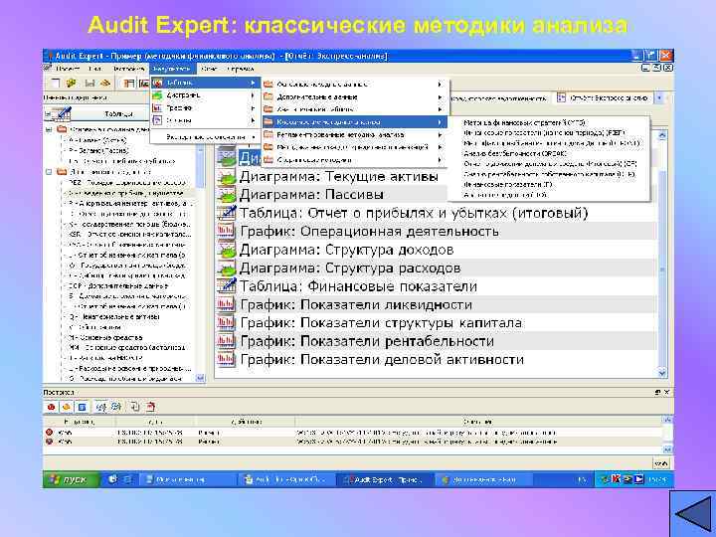Switch to Отчёт: Экспресс-анализ tab
The image size is (716, 537).
pos(603,97)
